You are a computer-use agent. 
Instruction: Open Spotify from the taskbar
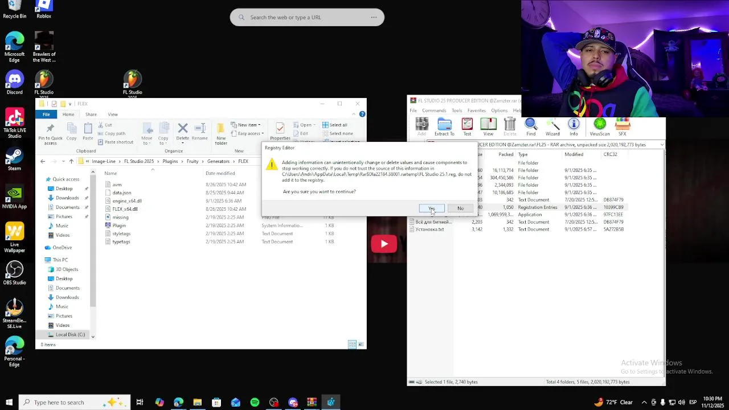(255, 403)
